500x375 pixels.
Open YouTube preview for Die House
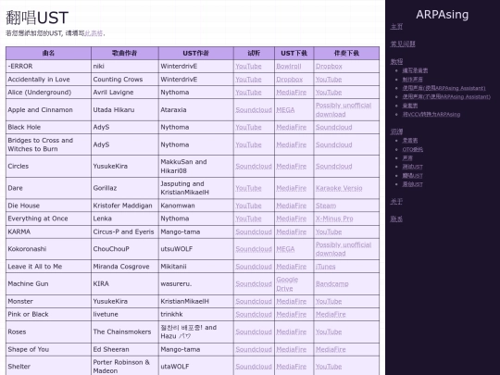[x=248, y=206]
